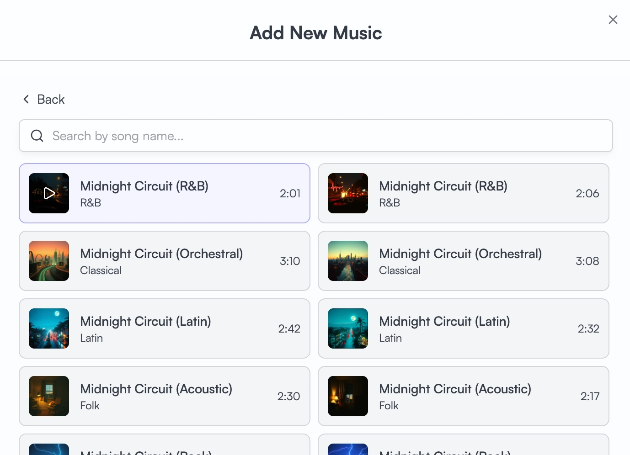Click the neon traffic artwork of the 2:06 R&B track
The height and width of the screenshot is (455, 630).
point(347,193)
